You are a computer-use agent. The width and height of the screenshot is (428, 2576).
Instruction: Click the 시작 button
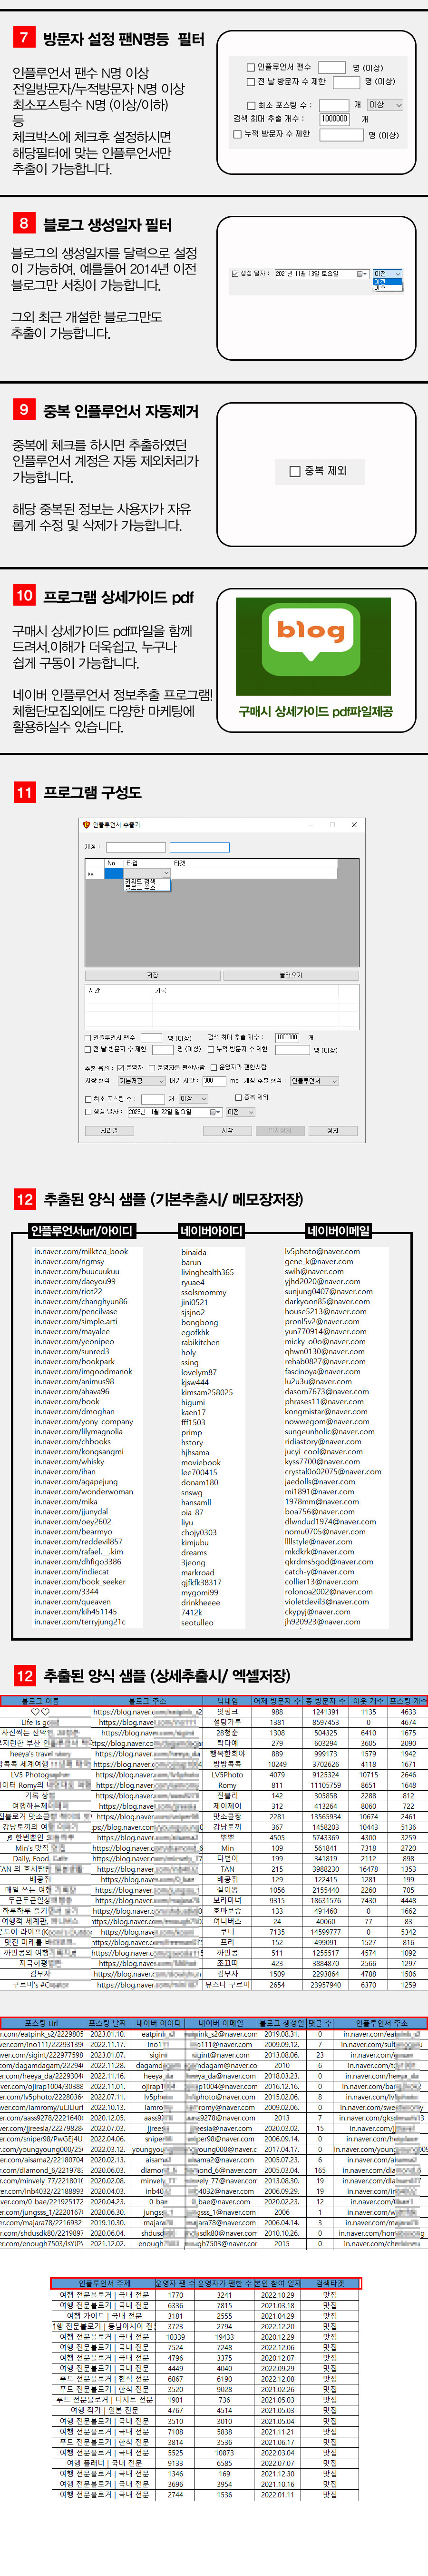coord(227,1131)
